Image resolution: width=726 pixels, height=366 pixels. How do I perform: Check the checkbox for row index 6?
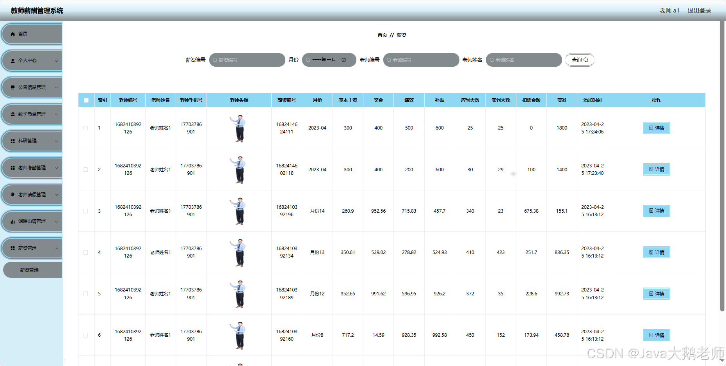coord(86,335)
